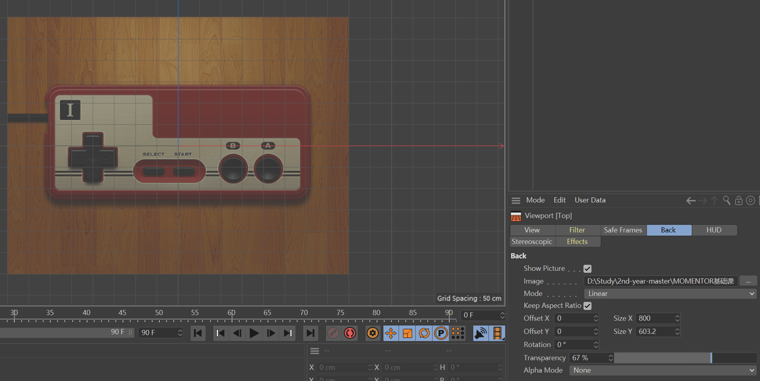Open the User Data menu
760x381 pixels.
click(x=590, y=200)
